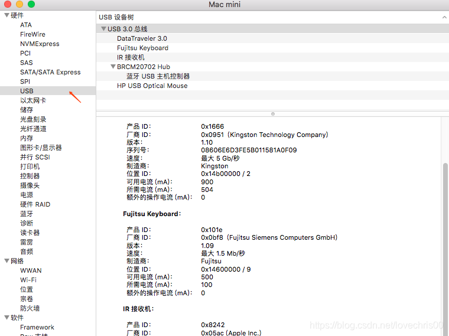Open 并行 SCSI in the sidebar

click(x=35, y=157)
